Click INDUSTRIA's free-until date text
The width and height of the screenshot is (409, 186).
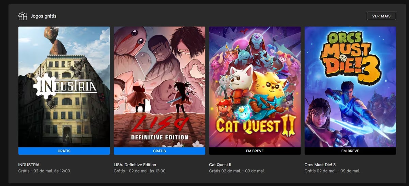pos(44,171)
